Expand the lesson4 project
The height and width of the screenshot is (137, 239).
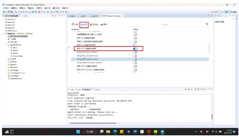(4, 28)
